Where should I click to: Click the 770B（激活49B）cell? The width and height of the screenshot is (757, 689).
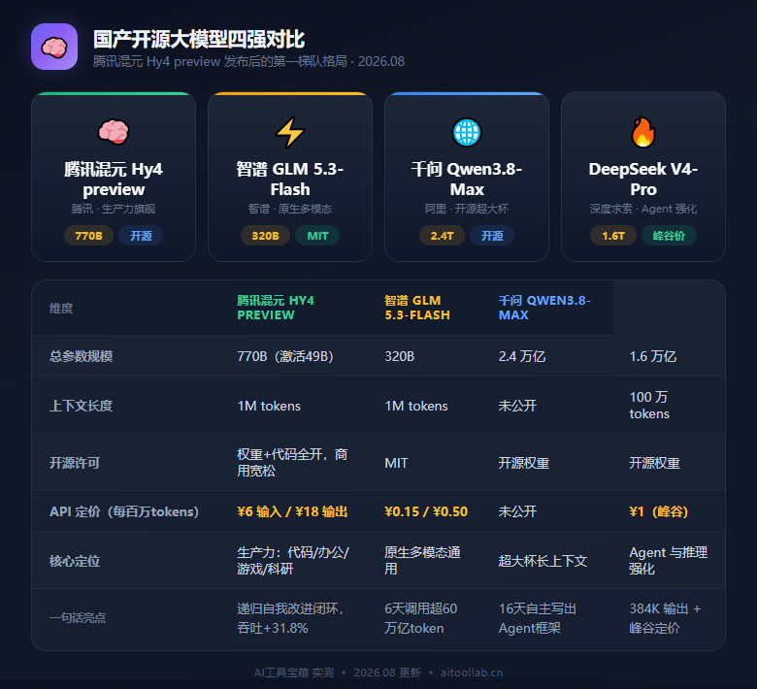(284, 356)
